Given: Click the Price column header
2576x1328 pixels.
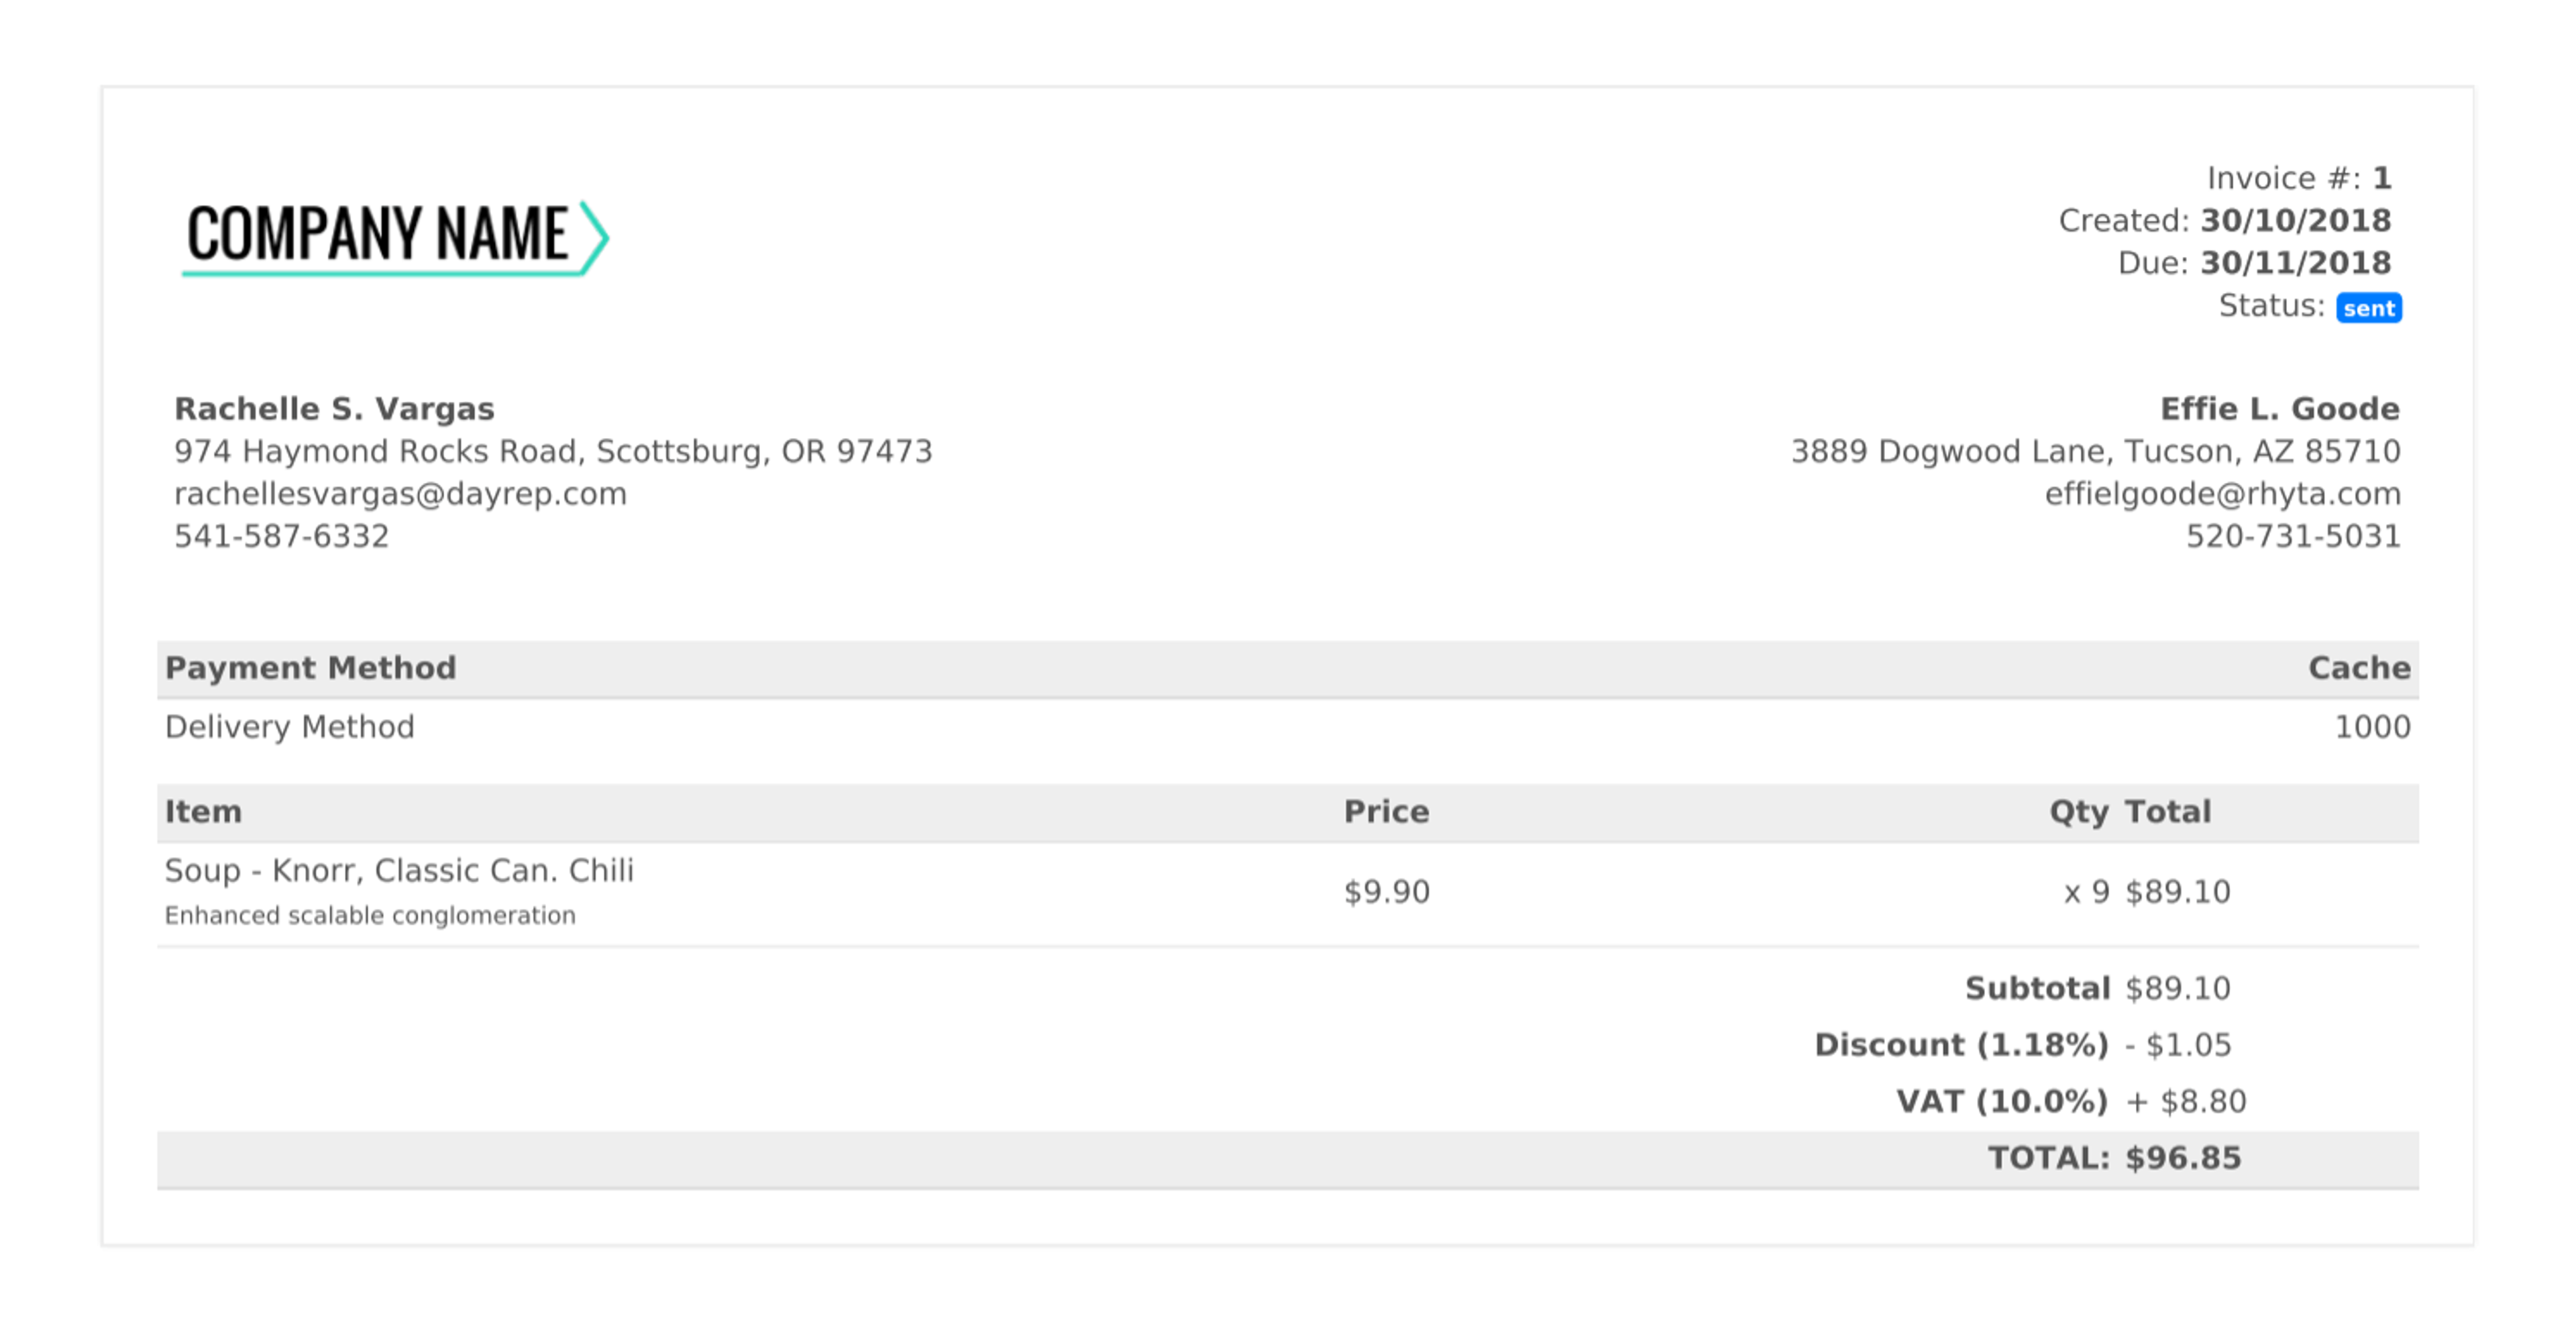Looking at the screenshot, I should (x=1385, y=812).
